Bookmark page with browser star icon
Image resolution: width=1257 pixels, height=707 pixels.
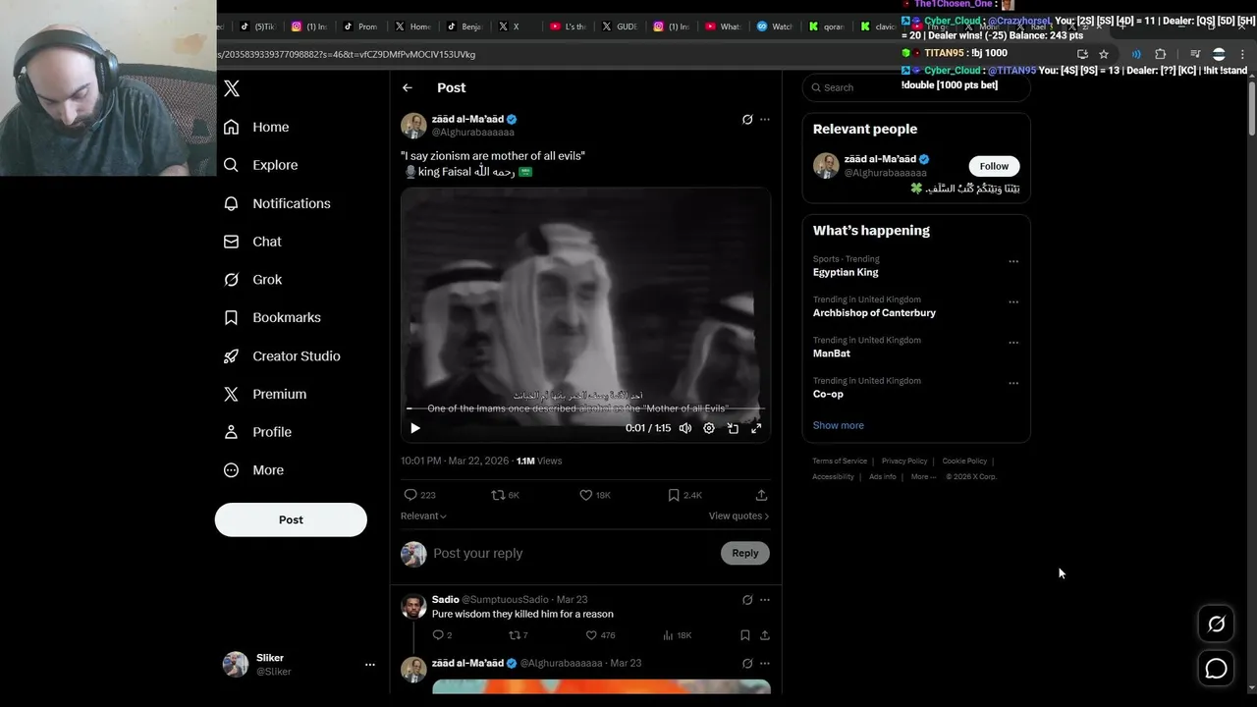point(1104,54)
